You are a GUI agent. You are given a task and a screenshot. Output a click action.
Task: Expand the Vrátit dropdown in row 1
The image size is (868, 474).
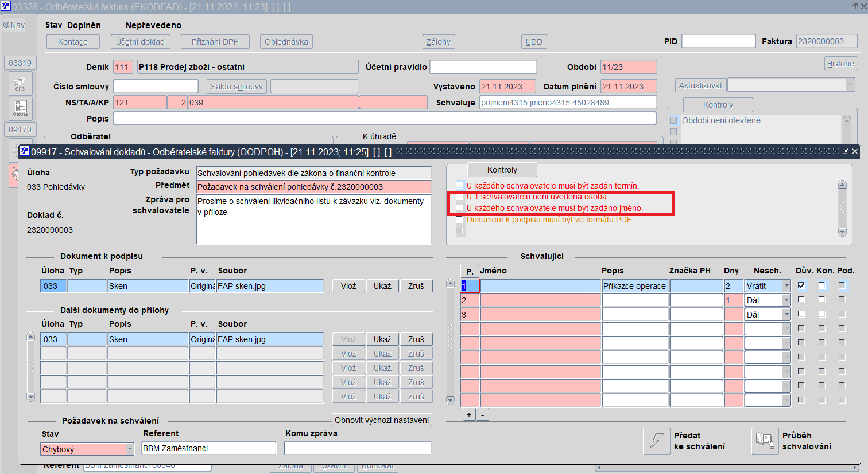click(786, 286)
